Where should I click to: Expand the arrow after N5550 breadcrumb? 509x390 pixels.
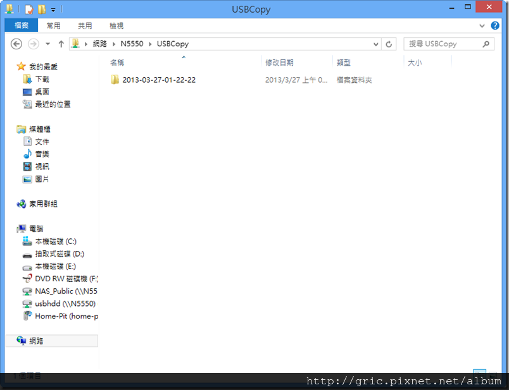[150, 44]
